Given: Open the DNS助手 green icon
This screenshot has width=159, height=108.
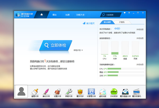Looking at the screenshot, I should coord(114,92).
